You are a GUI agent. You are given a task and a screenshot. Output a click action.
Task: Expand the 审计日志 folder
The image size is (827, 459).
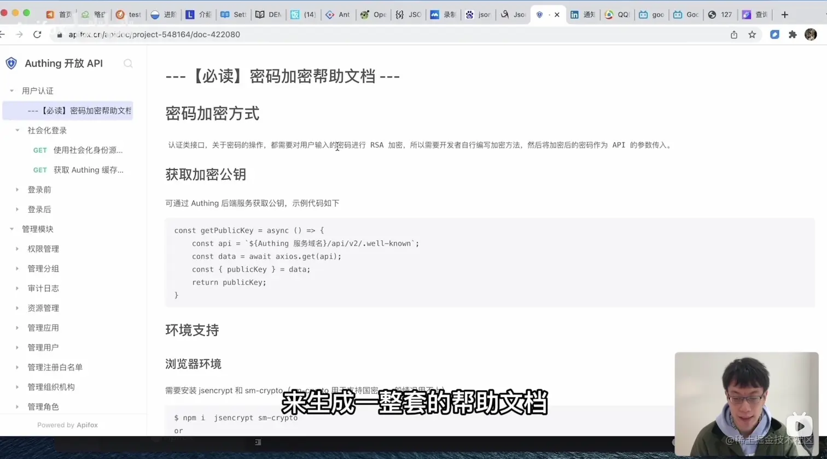tap(18, 288)
